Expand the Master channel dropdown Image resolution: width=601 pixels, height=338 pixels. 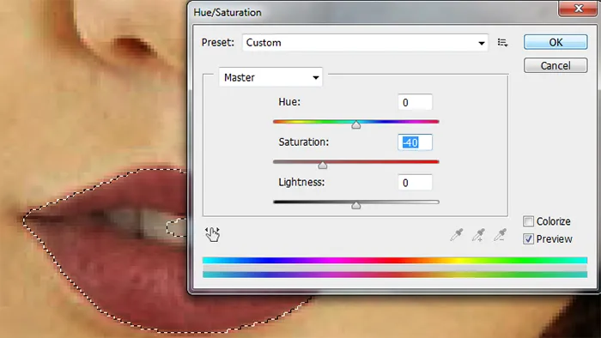point(270,77)
